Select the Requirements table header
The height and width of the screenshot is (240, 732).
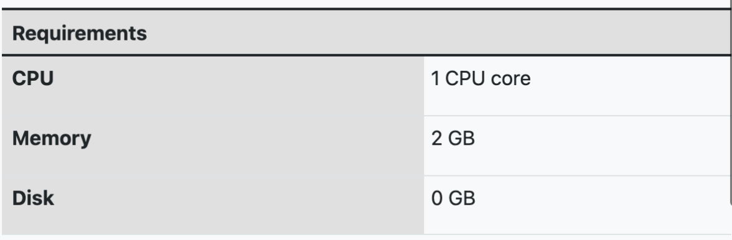80,34
